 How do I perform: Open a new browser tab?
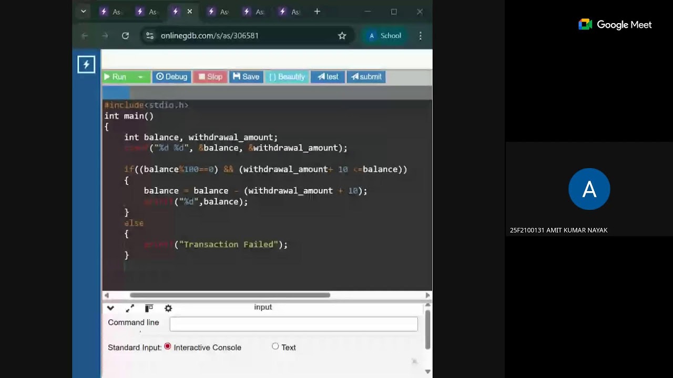317,12
